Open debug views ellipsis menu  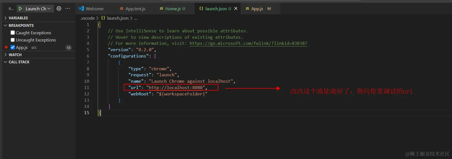coord(67,9)
